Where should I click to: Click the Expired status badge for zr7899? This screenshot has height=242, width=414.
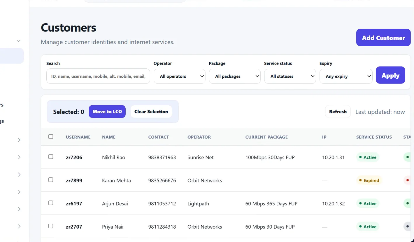[x=369, y=181]
